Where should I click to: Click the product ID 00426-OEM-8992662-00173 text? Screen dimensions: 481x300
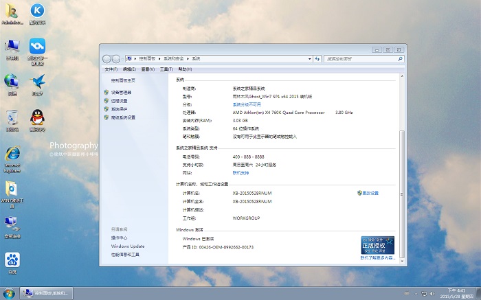[x=226, y=247]
